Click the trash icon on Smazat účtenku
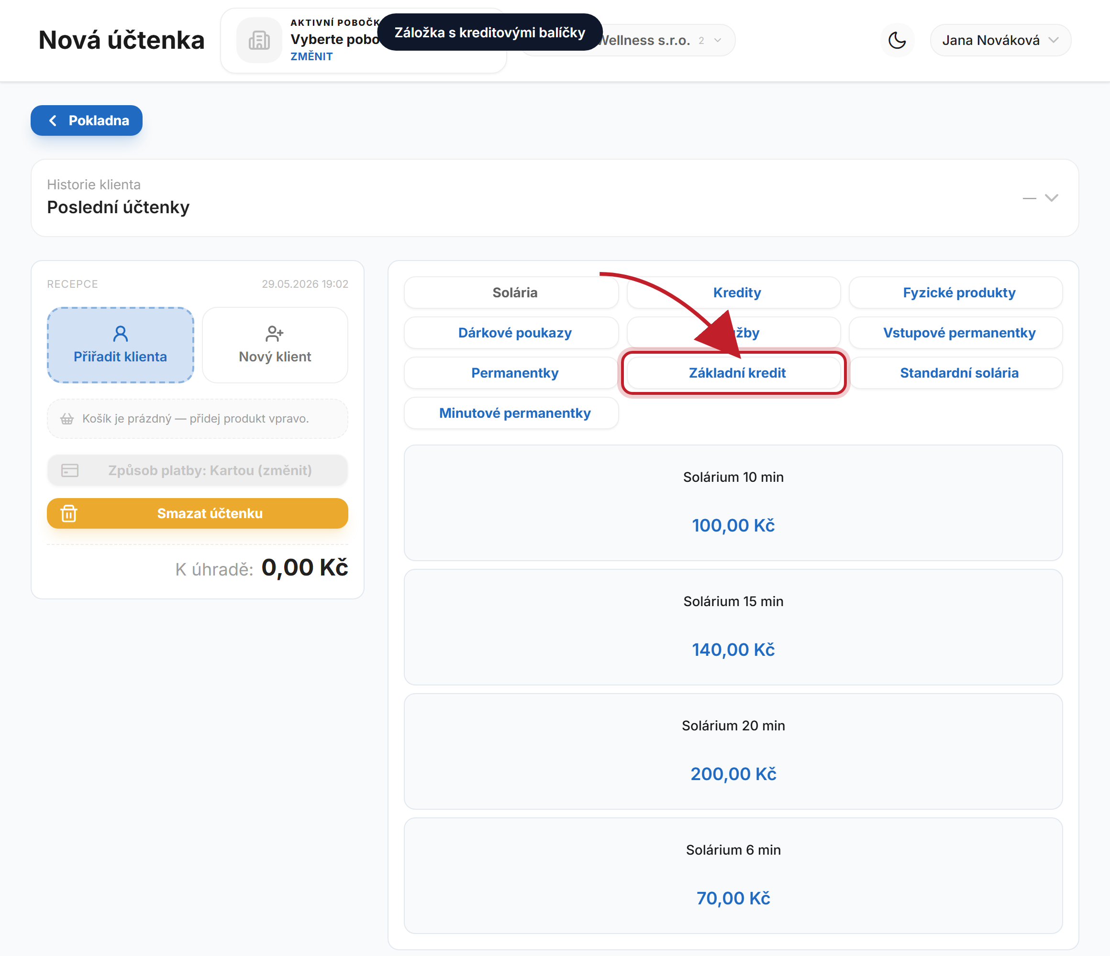 pos(69,513)
